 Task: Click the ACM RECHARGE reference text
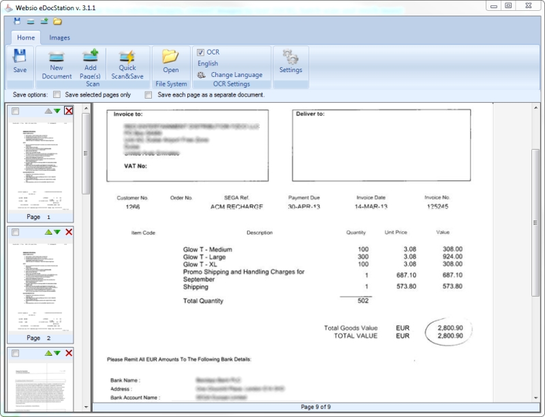pyautogui.click(x=236, y=207)
